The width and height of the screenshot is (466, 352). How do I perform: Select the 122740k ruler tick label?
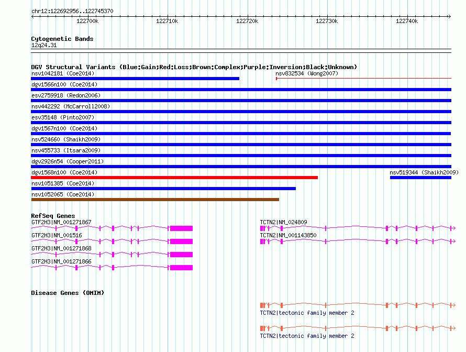tap(407, 21)
